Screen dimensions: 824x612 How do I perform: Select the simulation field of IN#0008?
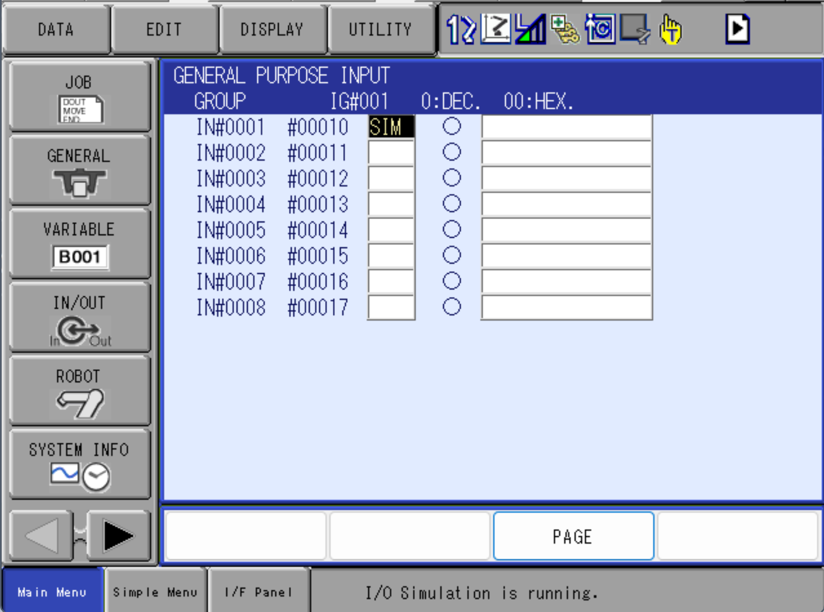tap(391, 307)
